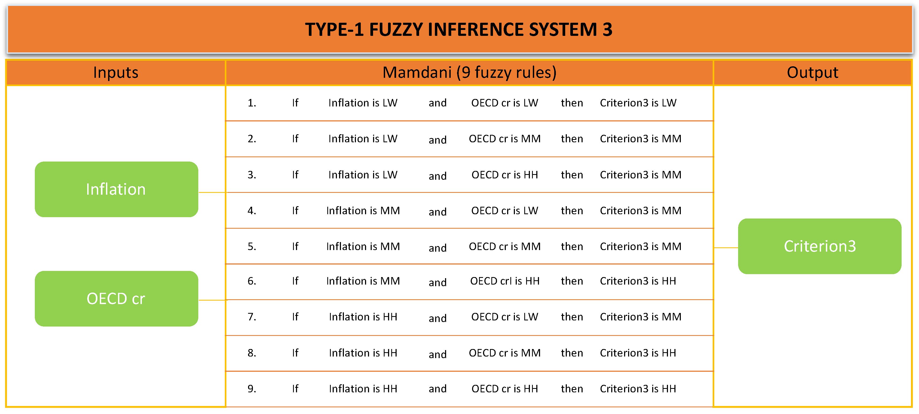Click "OECD cr is MM" in rule 2

click(x=504, y=139)
